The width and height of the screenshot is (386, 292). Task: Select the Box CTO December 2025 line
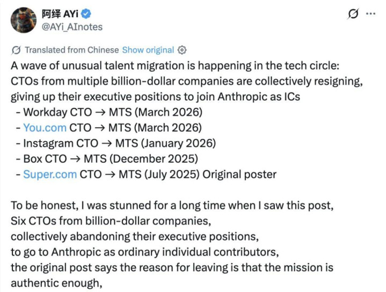pos(107,159)
